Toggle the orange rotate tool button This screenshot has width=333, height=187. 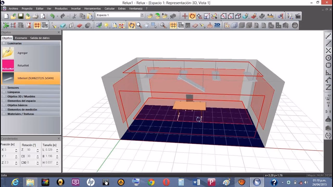(x=192, y=16)
